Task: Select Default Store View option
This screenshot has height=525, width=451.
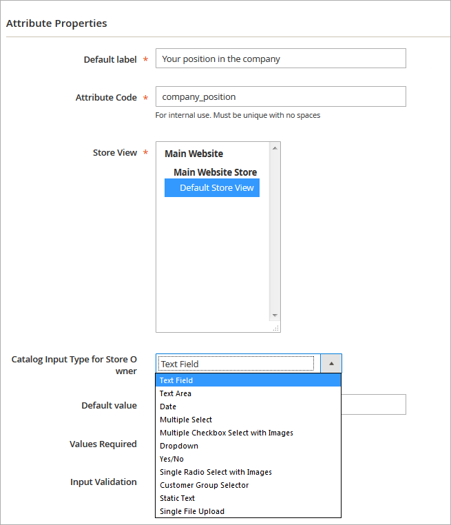Action: pyautogui.click(x=216, y=188)
